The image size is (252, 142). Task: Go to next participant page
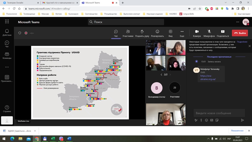[170, 75]
